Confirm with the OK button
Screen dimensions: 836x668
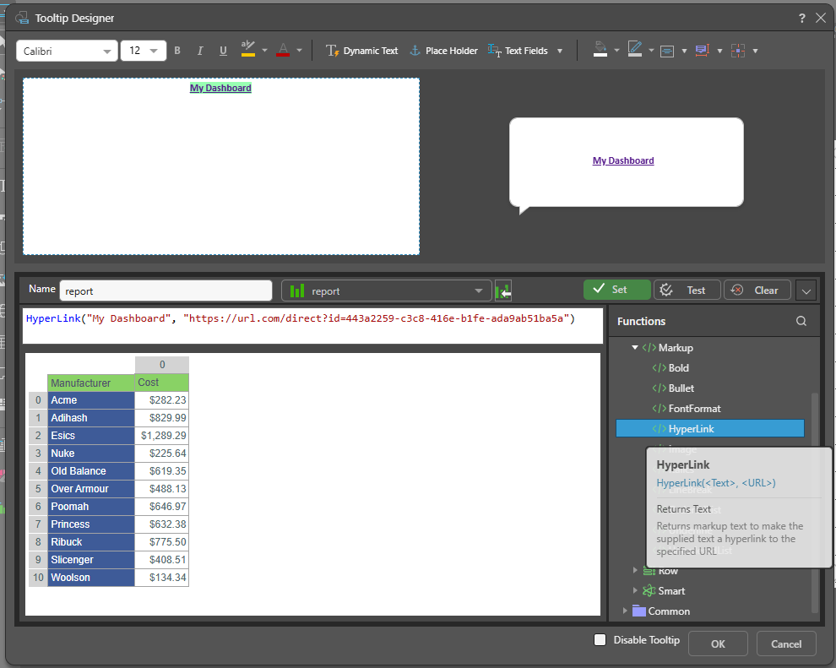pos(718,644)
